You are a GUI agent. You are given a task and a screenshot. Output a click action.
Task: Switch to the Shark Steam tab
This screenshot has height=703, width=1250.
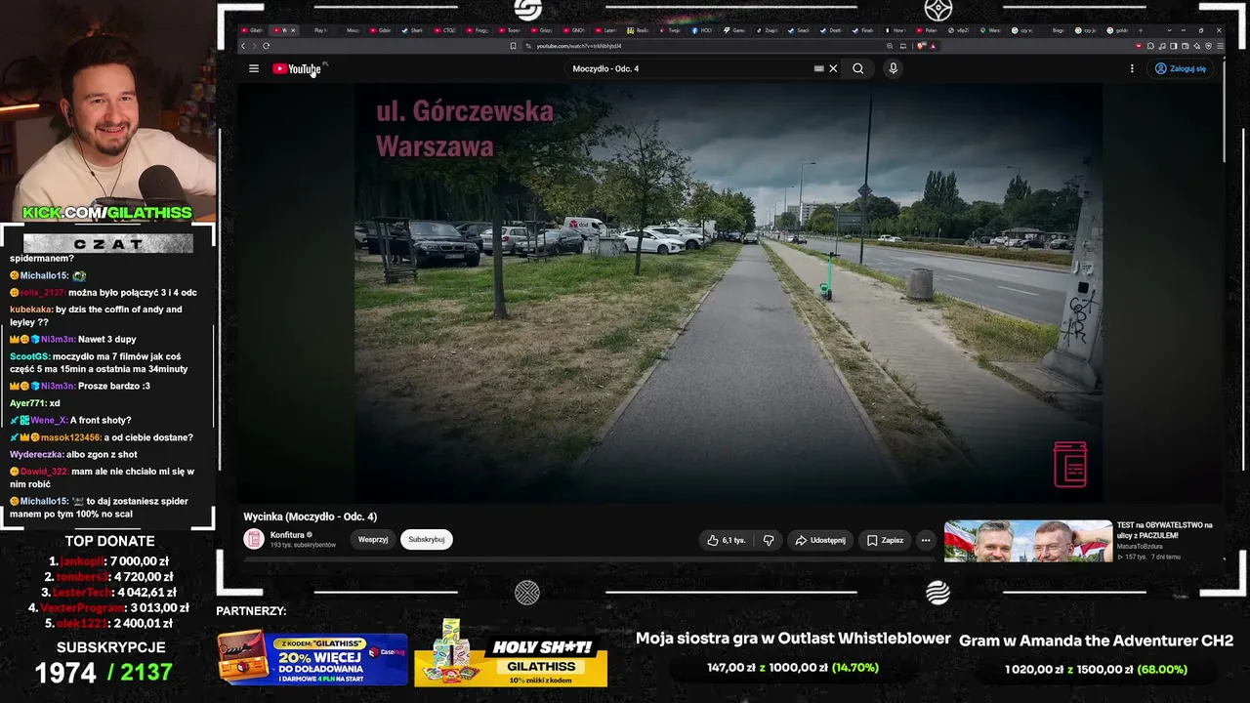(x=414, y=30)
